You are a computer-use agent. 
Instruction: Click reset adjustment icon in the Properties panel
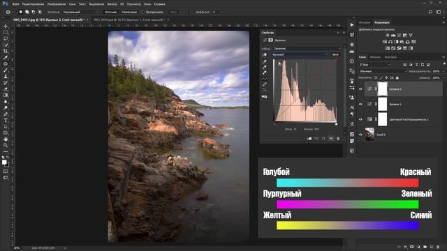click(323, 139)
